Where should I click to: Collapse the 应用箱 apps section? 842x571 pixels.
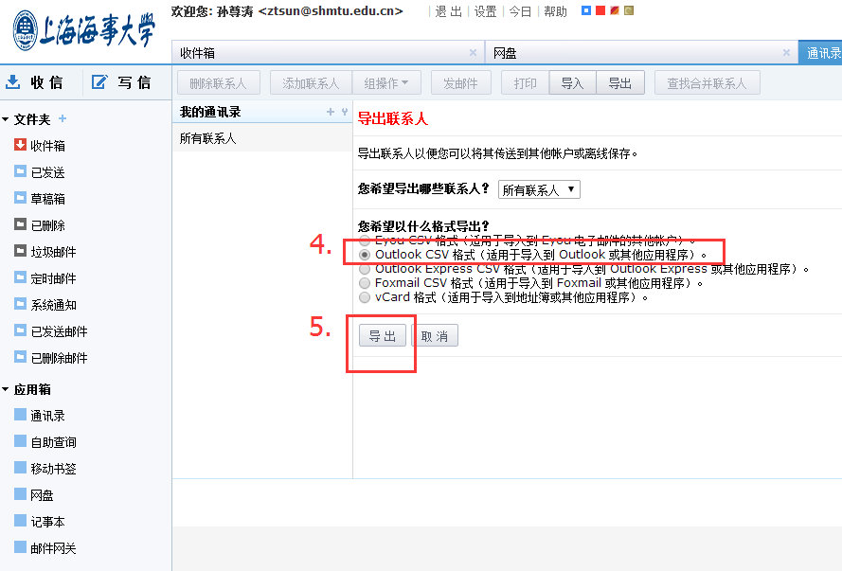(6, 389)
